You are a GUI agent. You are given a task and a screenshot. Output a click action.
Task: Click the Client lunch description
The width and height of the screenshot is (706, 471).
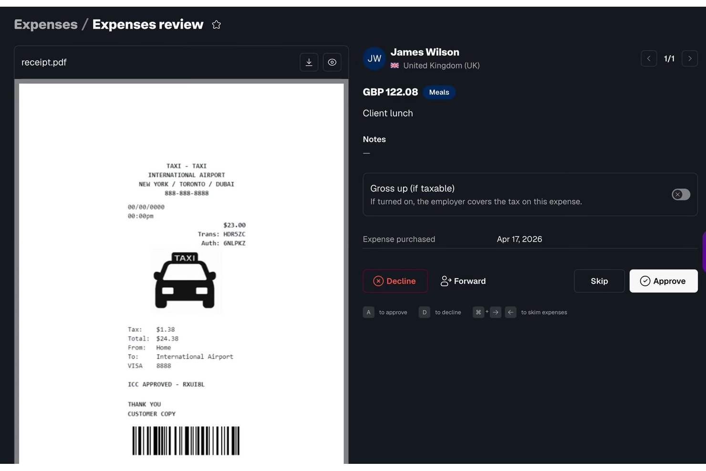pyautogui.click(x=388, y=113)
